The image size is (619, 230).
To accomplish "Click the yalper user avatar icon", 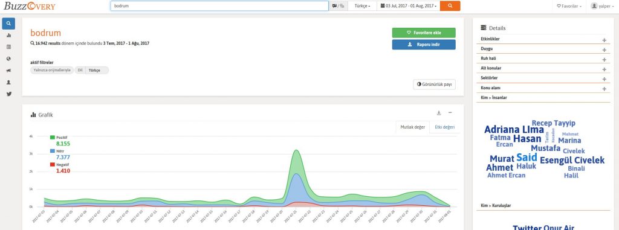I will click(594, 6).
